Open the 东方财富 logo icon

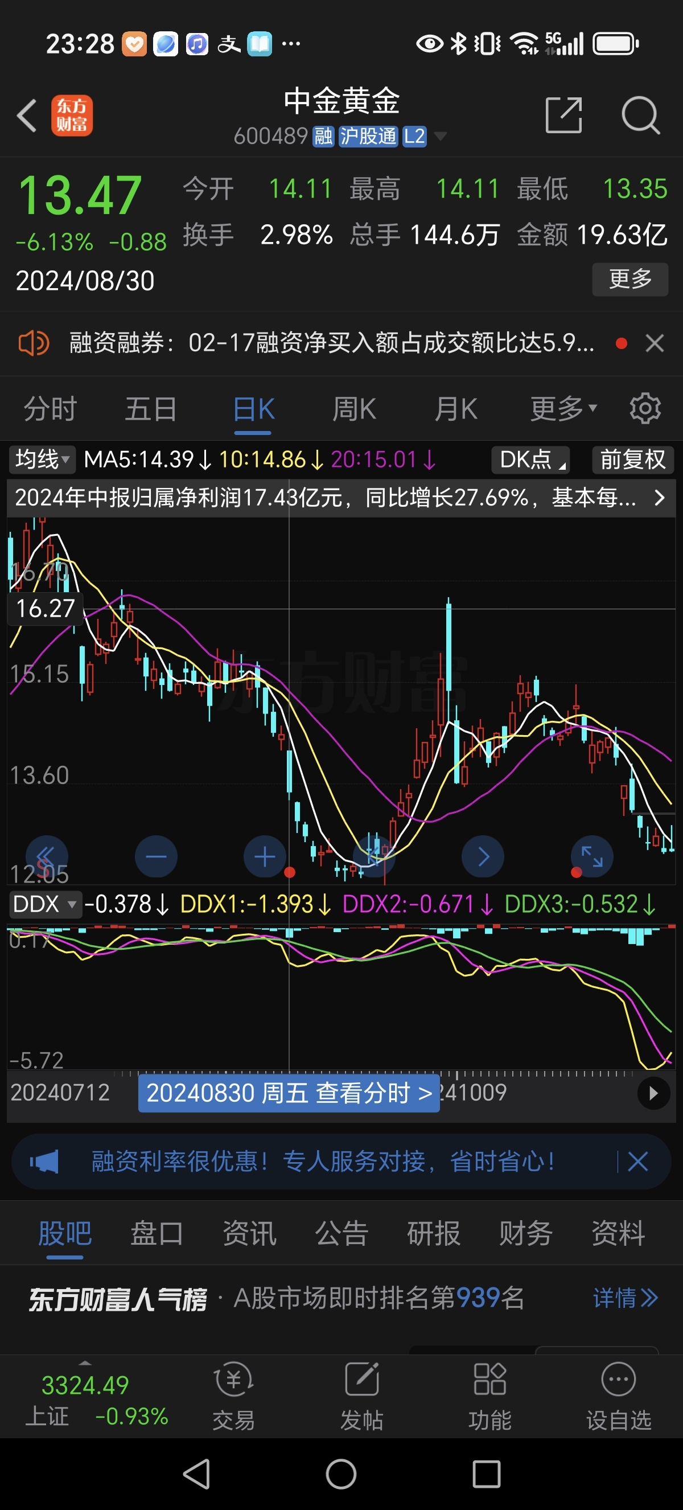click(72, 116)
